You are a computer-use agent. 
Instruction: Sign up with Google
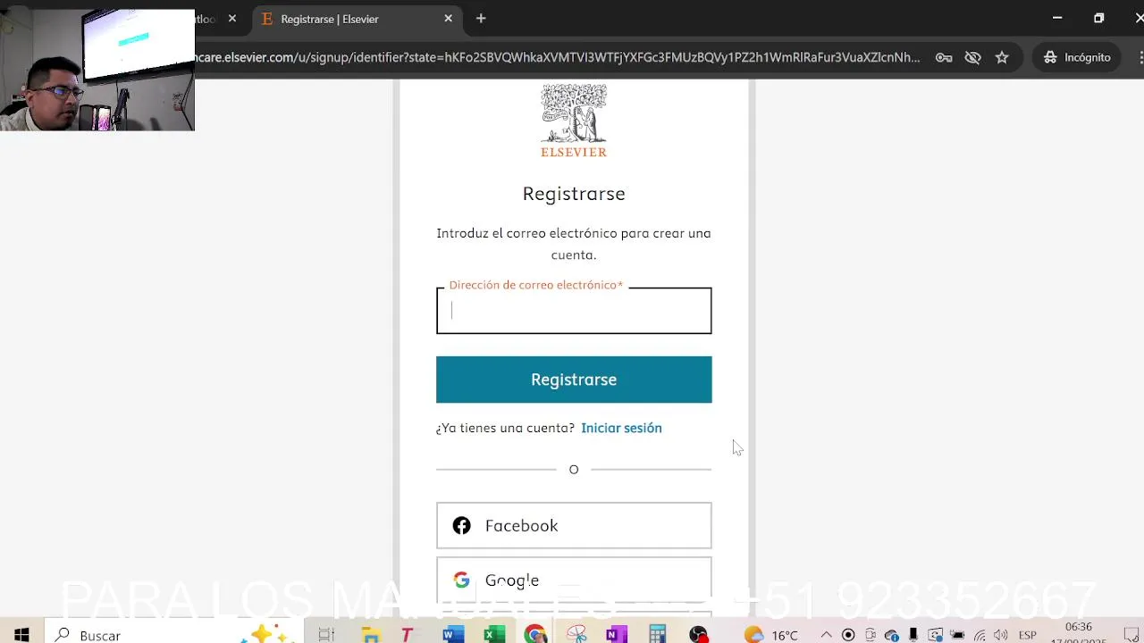(574, 580)
